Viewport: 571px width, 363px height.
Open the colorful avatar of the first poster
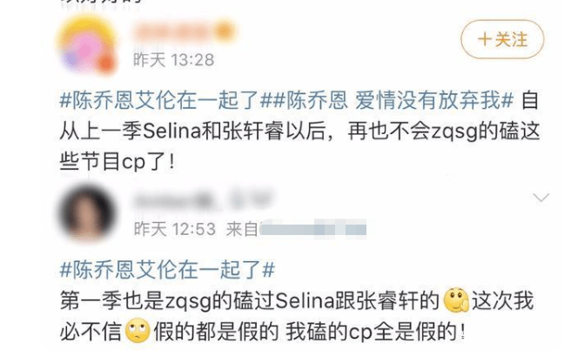pyautogui.click(x=86, y=44)
